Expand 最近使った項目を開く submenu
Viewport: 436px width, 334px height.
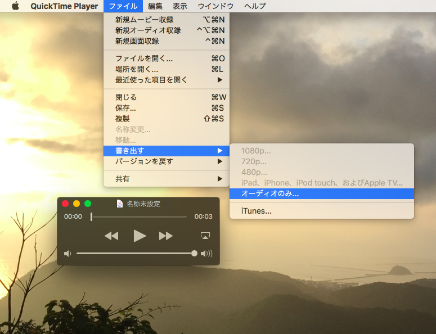(167, 80)
